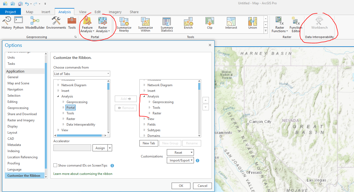The image size is (354, 192).
Task: Switch to the Map ribbon tab
Action: [x=29, y=12]
